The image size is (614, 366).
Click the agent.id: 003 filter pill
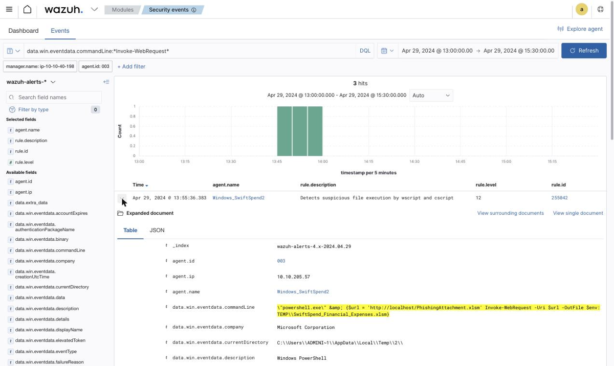click(x=96, y=66)
